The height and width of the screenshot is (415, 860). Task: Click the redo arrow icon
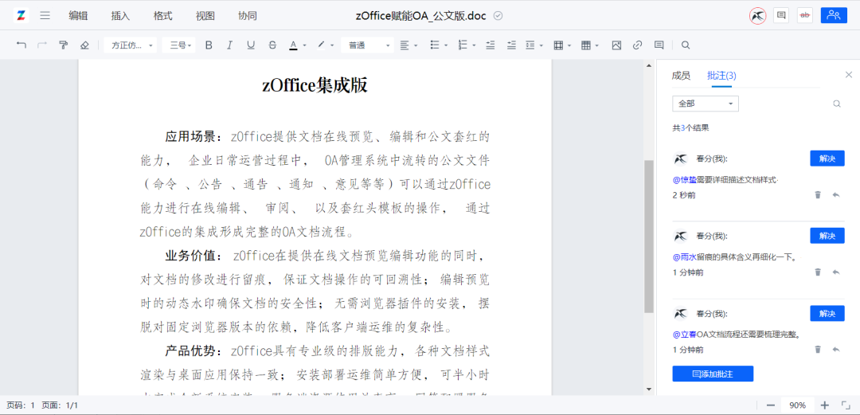click(x=42, y=45)
